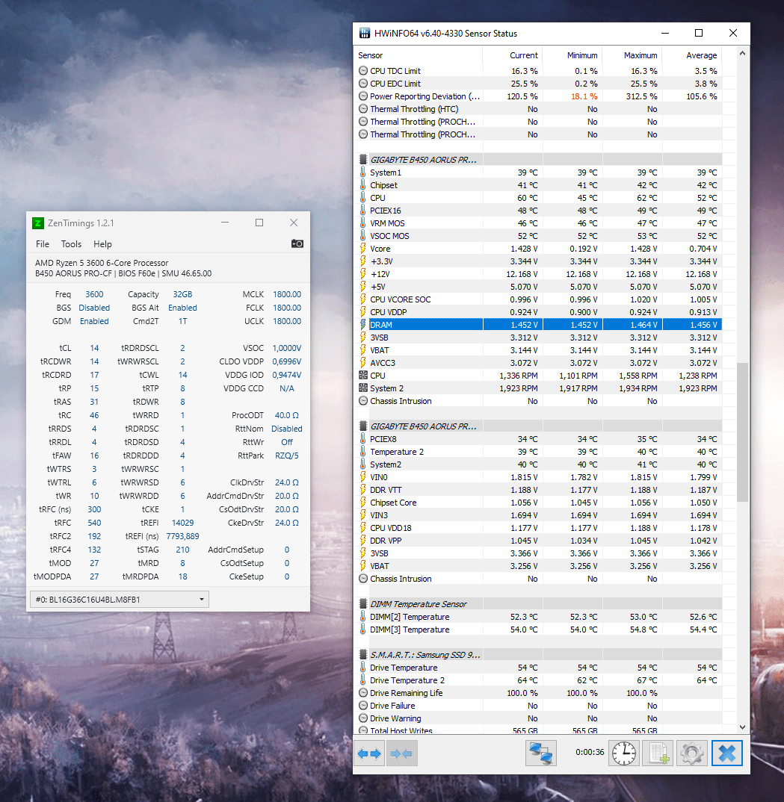Open the network remote sensors icon in HWiNFO
Screen dimensions: 784x802
tap(541, 753)
